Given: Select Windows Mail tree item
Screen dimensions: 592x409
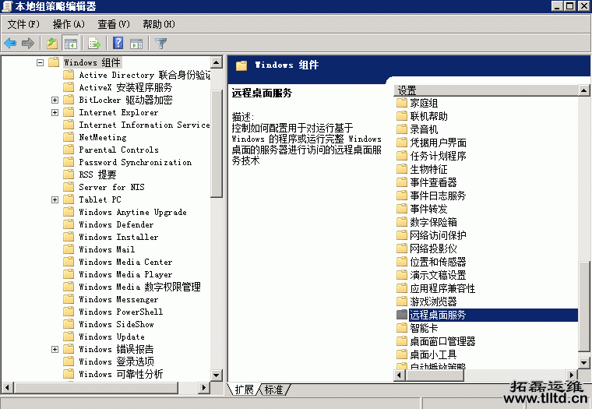Looking at the screenshot, I should (x=107, y=249).
